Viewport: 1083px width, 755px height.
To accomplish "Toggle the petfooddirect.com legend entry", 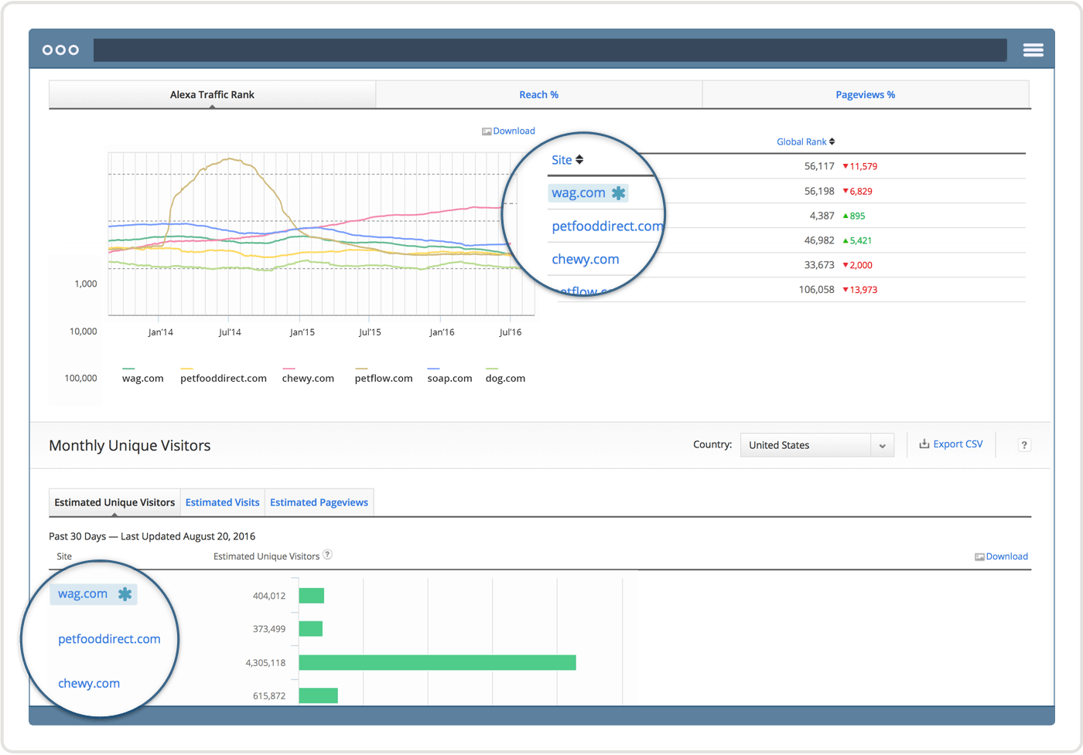I will 223,378.
